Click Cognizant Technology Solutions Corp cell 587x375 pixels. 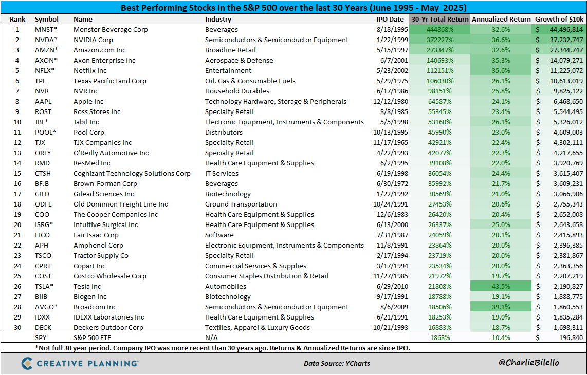[132, 173]
